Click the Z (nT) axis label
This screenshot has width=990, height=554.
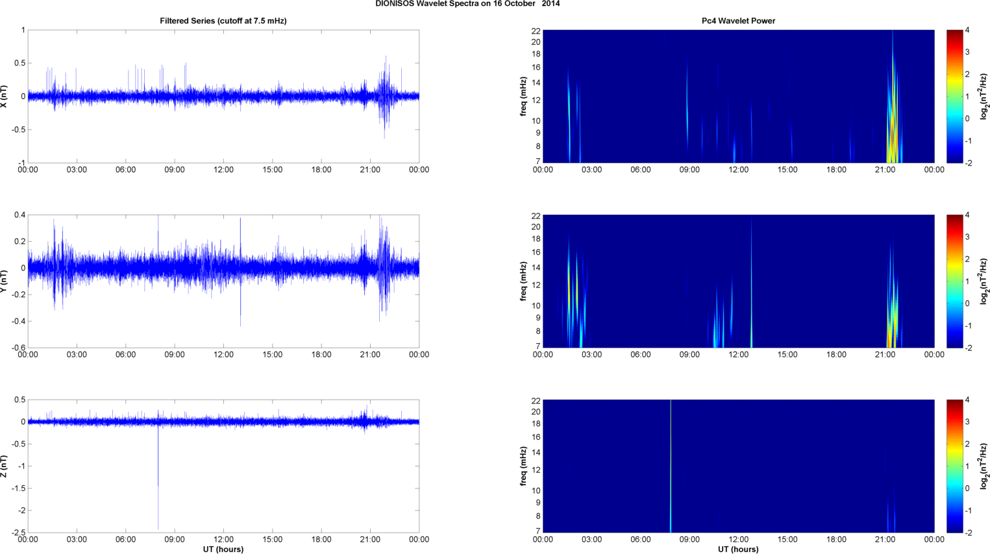pyautogui.click(x=5, y=466)
